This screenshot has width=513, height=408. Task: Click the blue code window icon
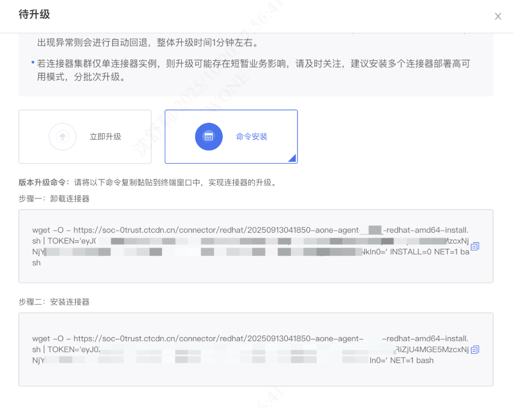pyautogui.click(x=208, y=137)
